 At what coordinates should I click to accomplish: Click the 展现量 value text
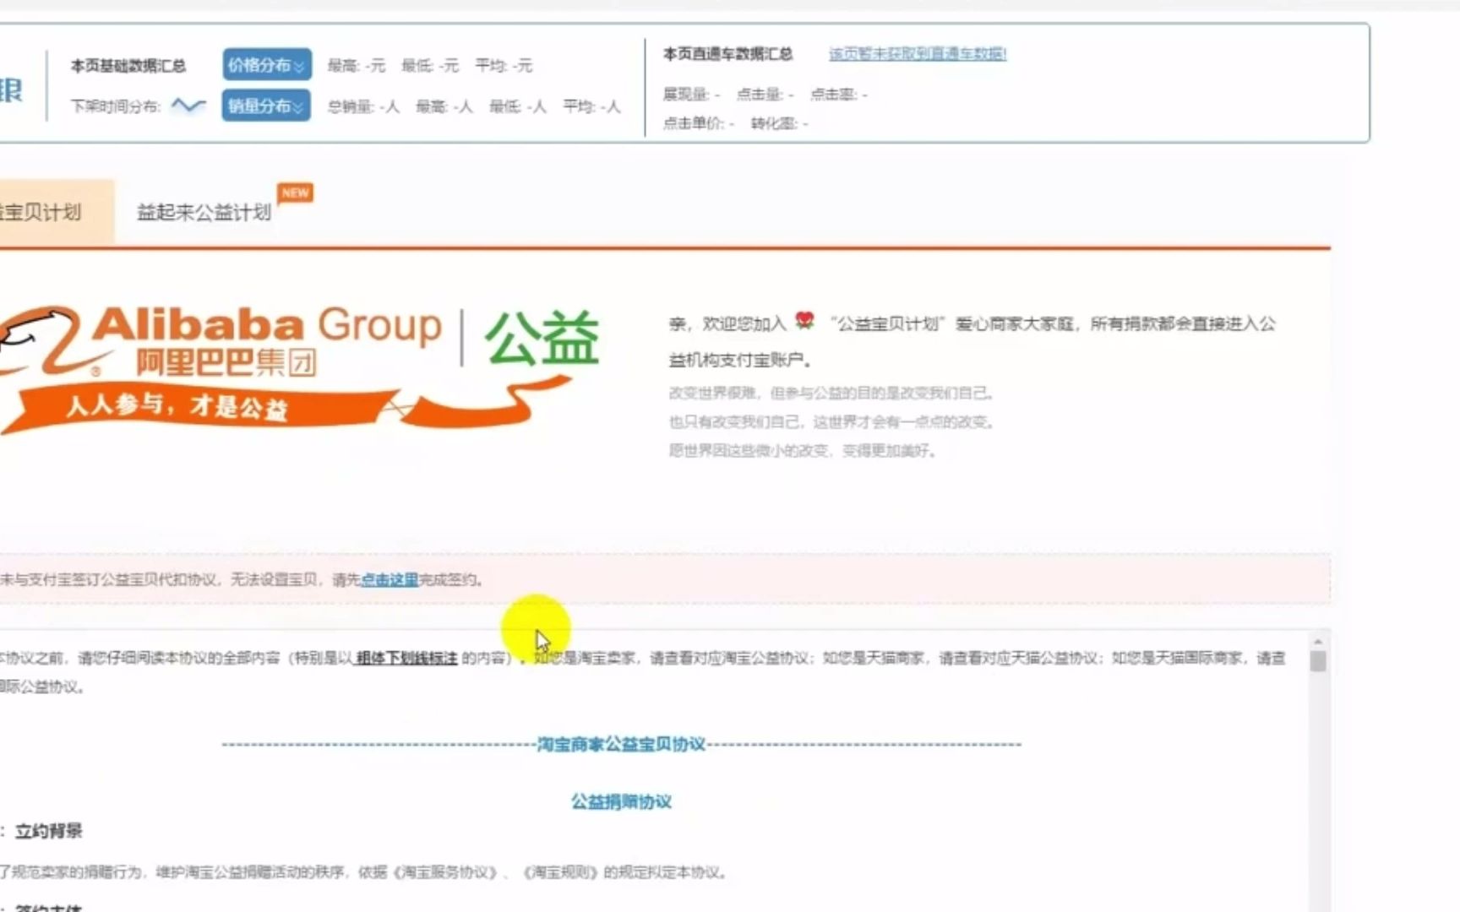click(691, 95)
